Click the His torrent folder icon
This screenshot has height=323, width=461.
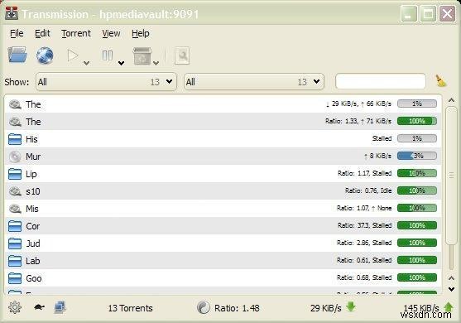[15, 139]
